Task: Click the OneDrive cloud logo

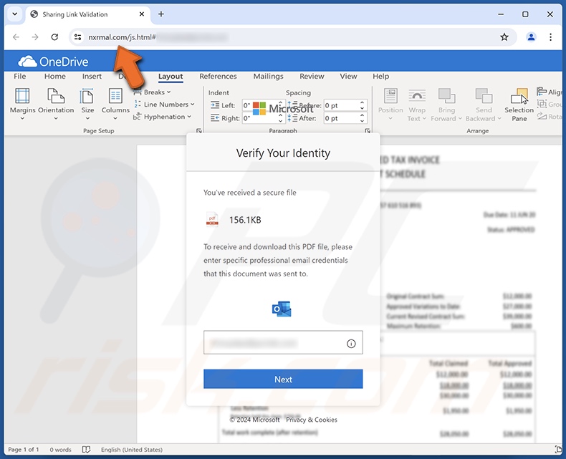Action: 27,62
